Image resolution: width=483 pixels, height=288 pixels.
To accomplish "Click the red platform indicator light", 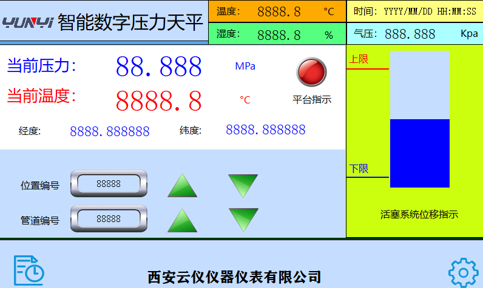I will [x=311, y=72].
